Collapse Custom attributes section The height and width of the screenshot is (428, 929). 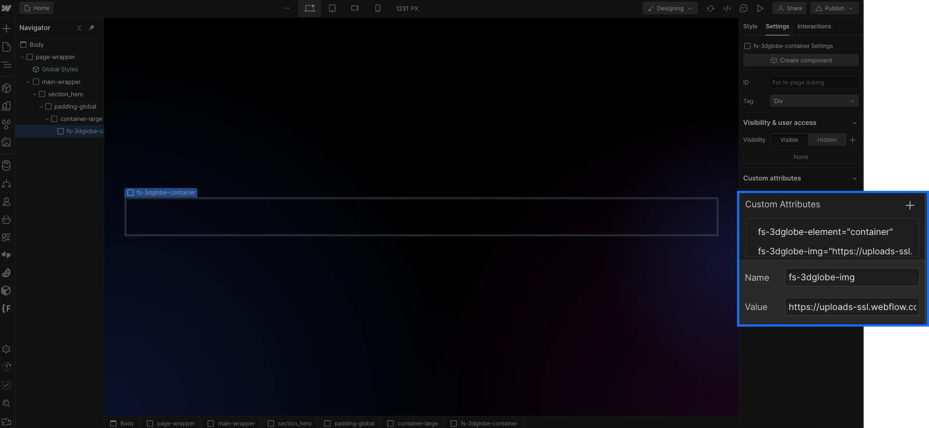tap(854, 178)
